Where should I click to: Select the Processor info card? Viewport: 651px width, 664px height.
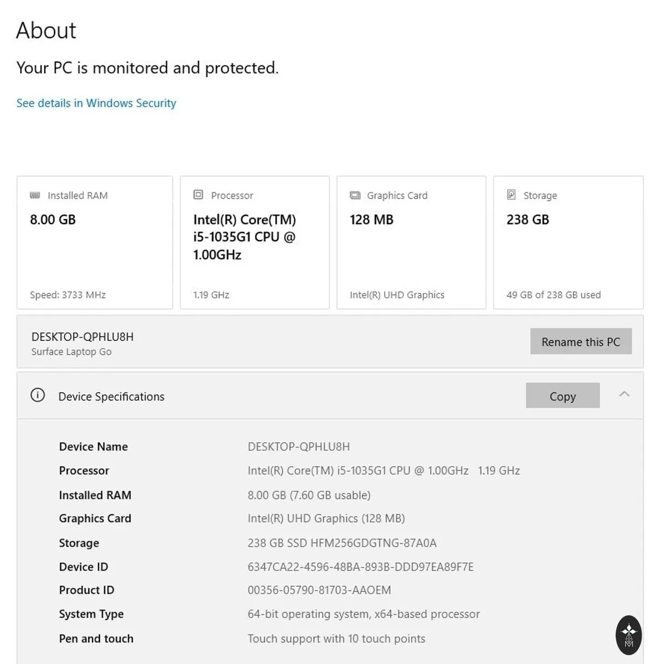(x=255, y=242)
